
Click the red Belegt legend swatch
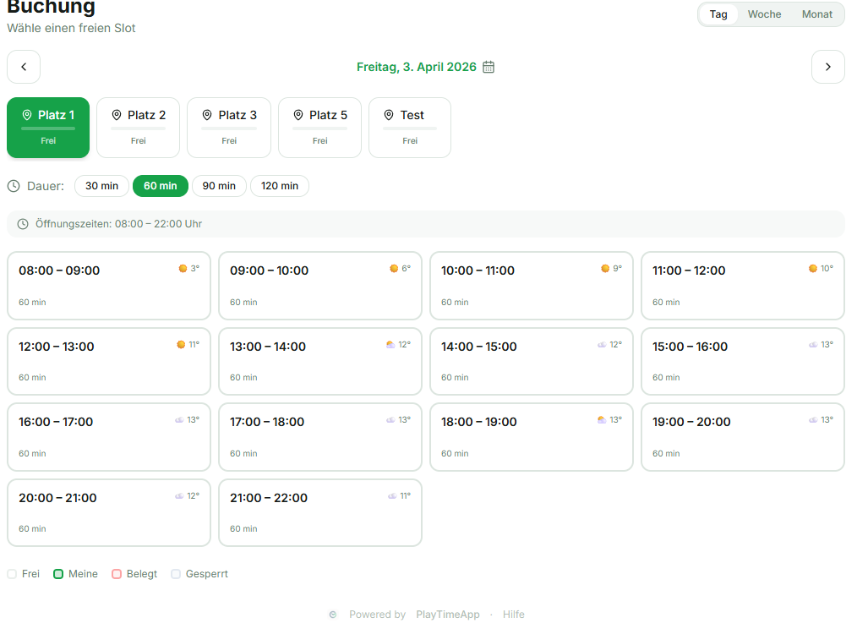click(117, 574)
